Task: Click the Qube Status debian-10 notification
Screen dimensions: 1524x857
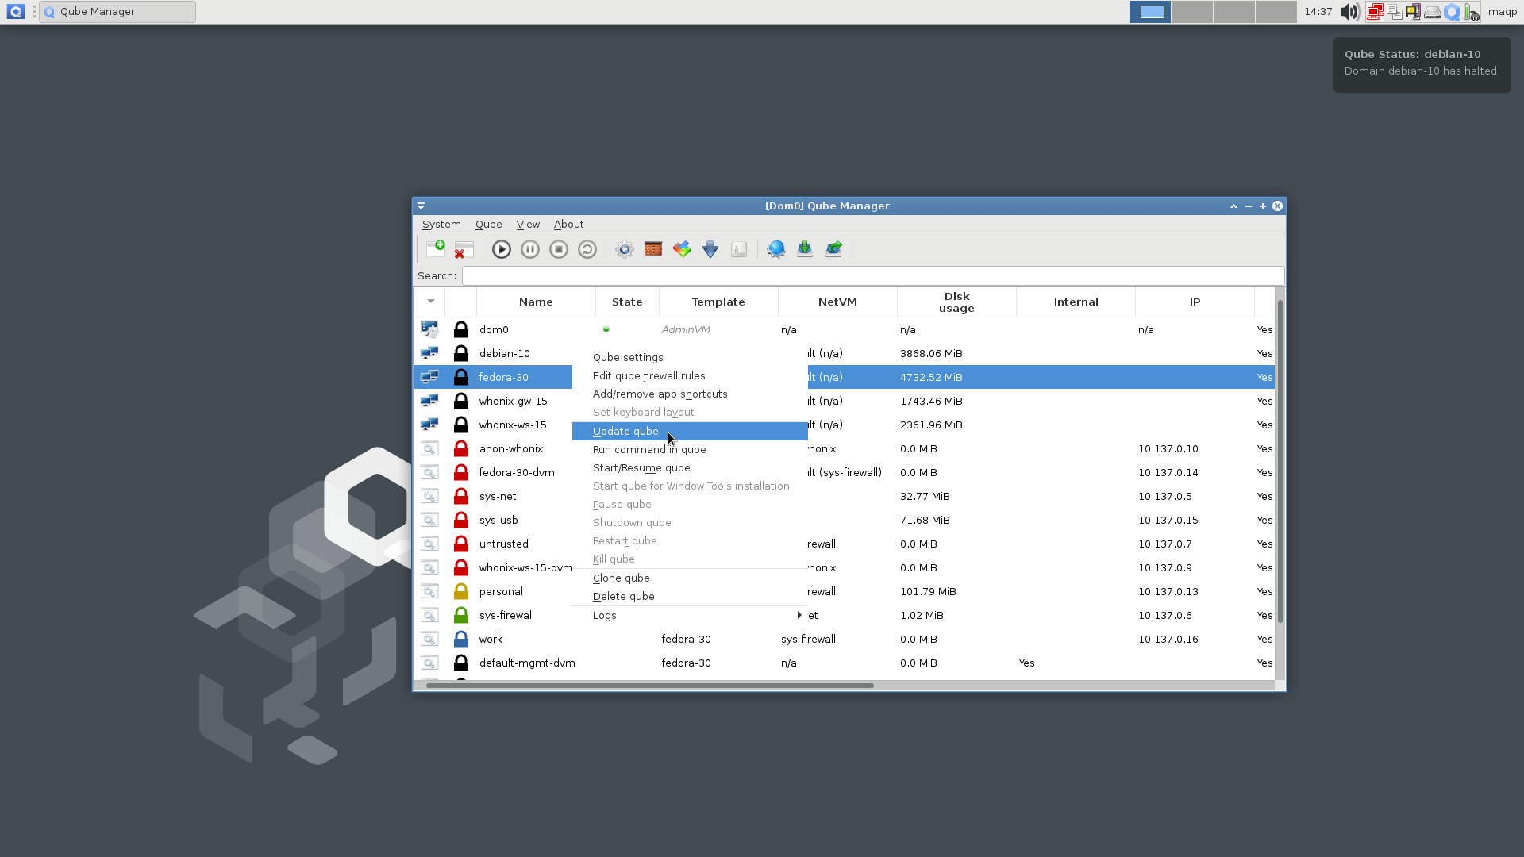Action: tap(1422, 65)
